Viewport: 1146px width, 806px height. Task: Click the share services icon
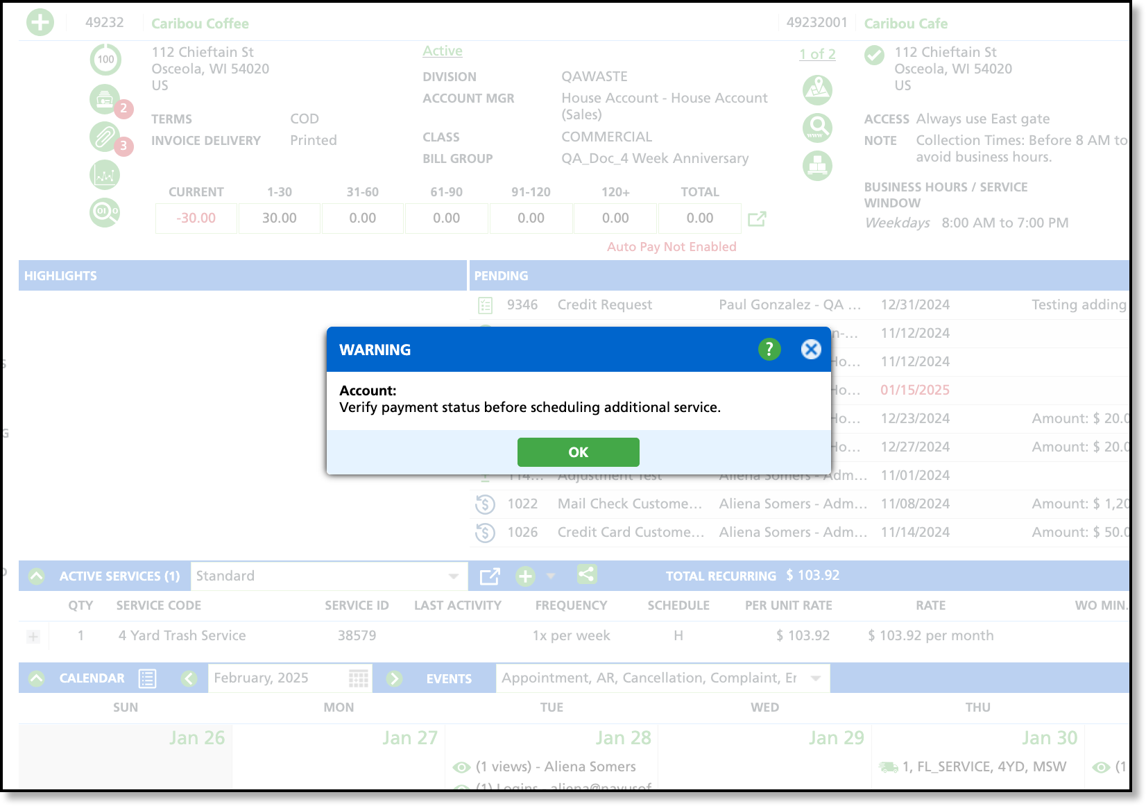[x=587, y=575]
